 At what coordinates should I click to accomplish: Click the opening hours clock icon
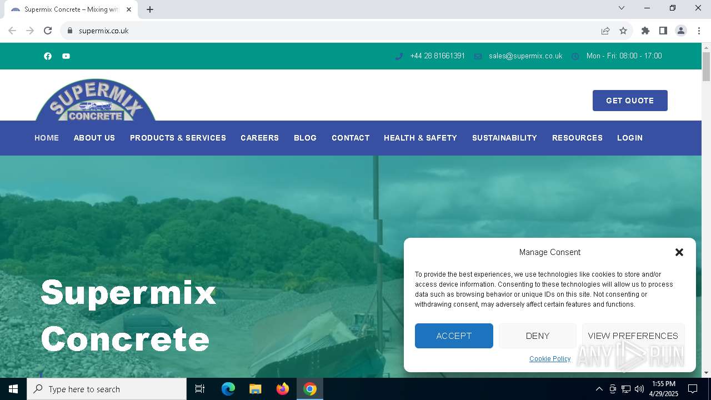click(x=575, y=56)
